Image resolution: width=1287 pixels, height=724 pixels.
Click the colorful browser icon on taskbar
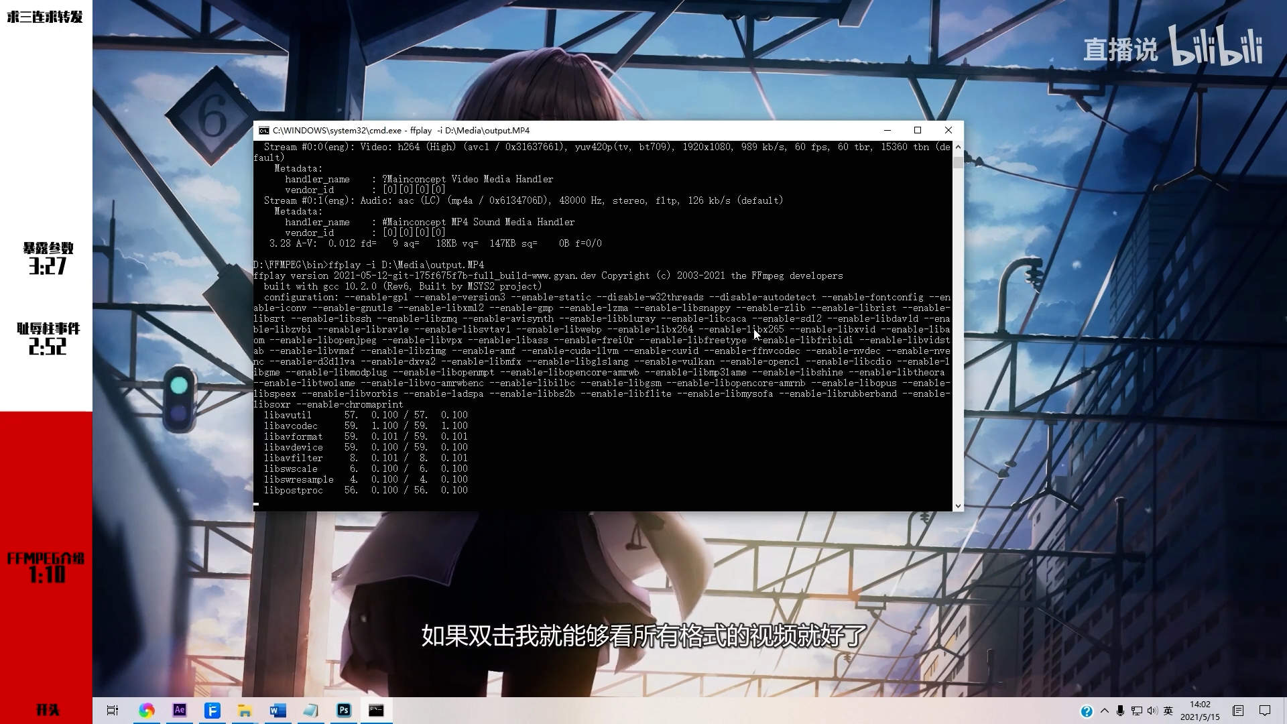146,710
